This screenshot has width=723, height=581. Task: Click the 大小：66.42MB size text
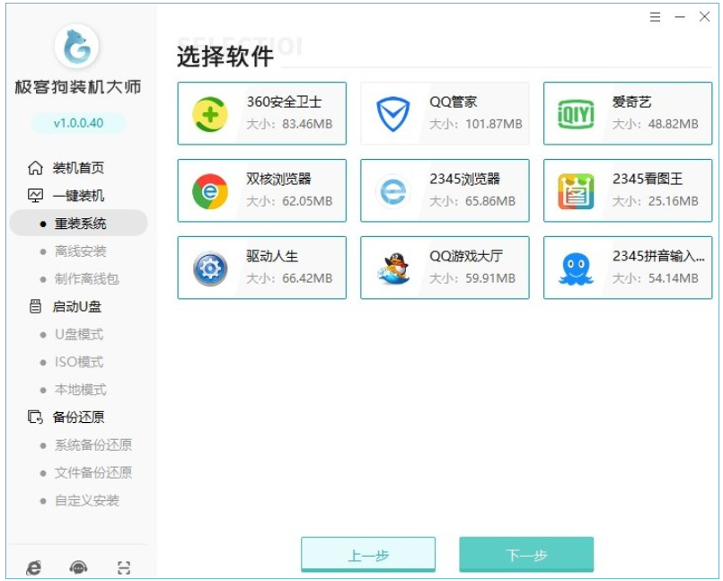pyautogui.click(x=289, y=278)
